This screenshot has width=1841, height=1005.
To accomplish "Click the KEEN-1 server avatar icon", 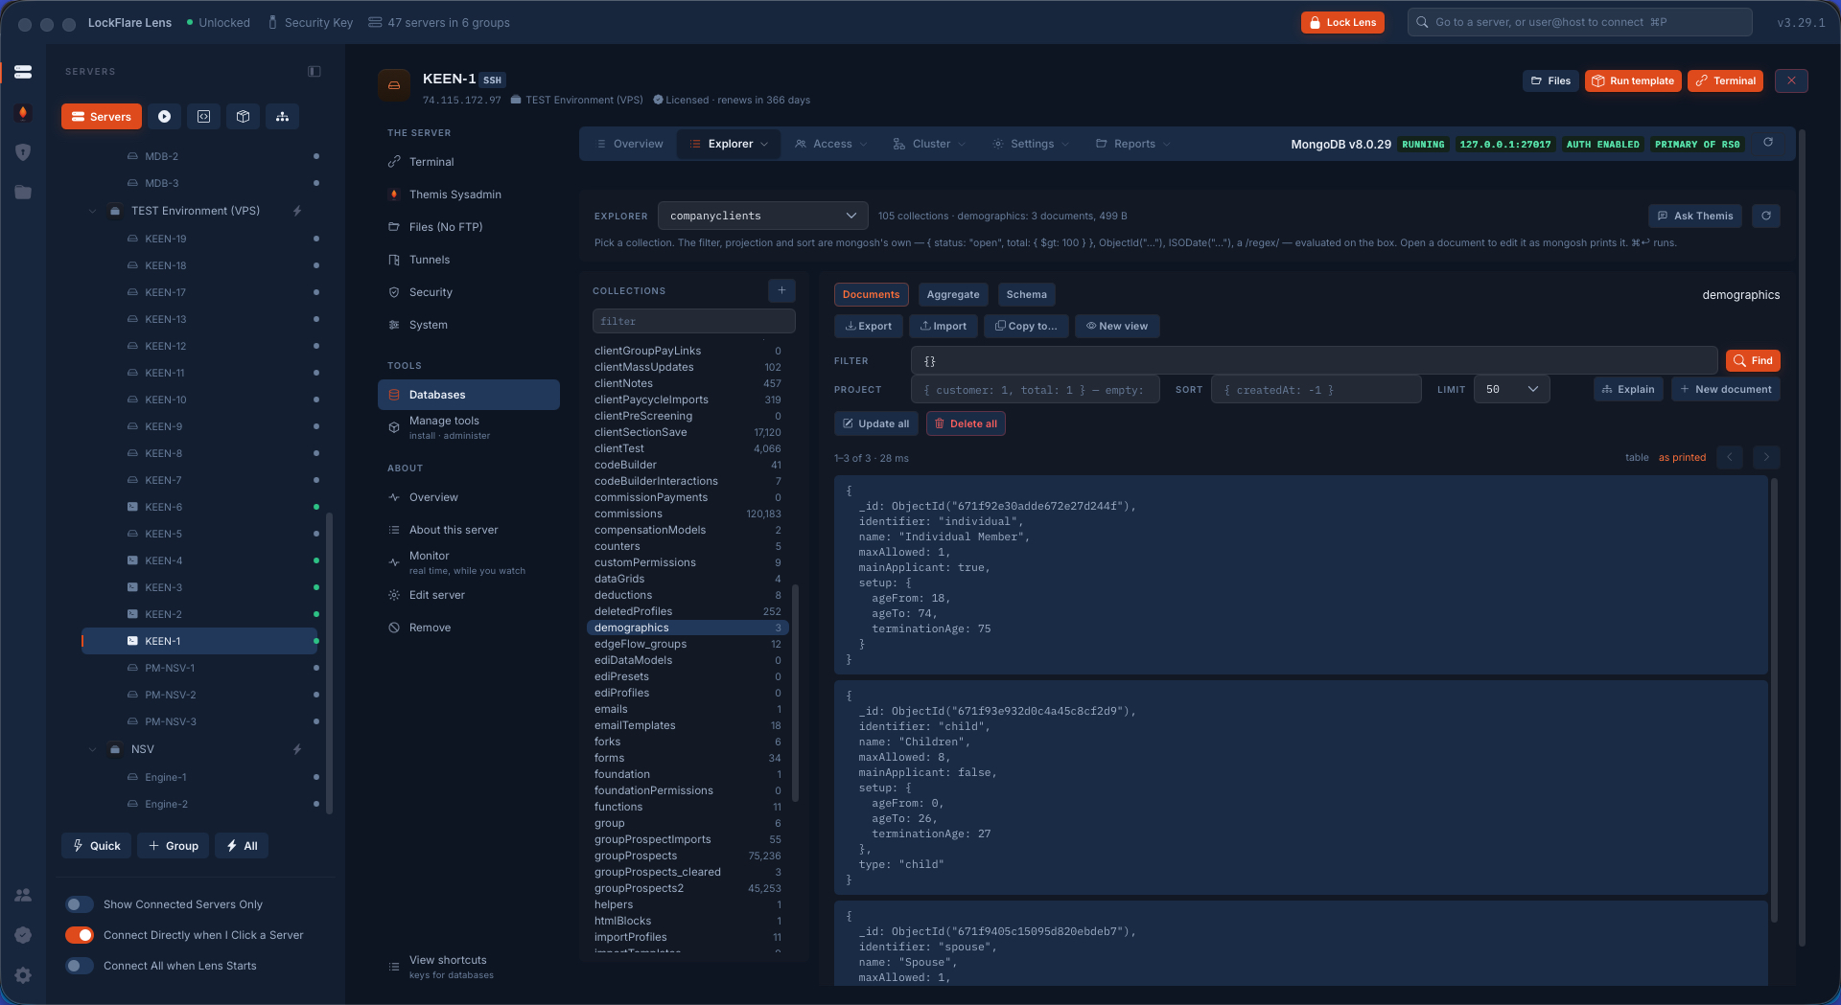I will pos(393,85).
